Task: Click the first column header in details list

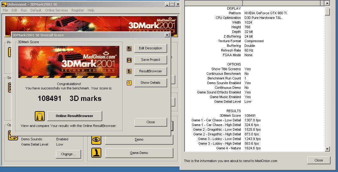Action: point(214,3)
